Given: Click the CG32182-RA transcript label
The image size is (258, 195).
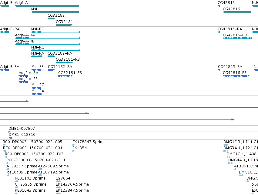Looking at the screenshot, I should (x=60, y=53).
